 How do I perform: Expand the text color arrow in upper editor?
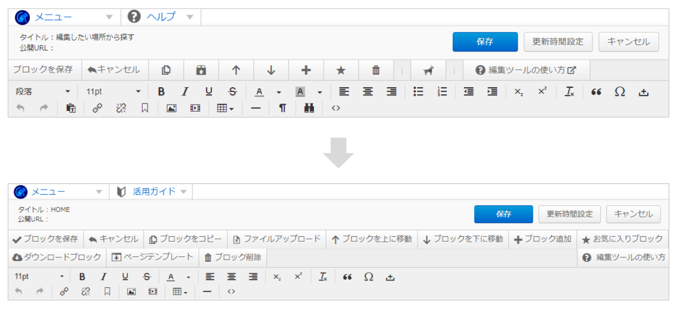tap(279, 92)
